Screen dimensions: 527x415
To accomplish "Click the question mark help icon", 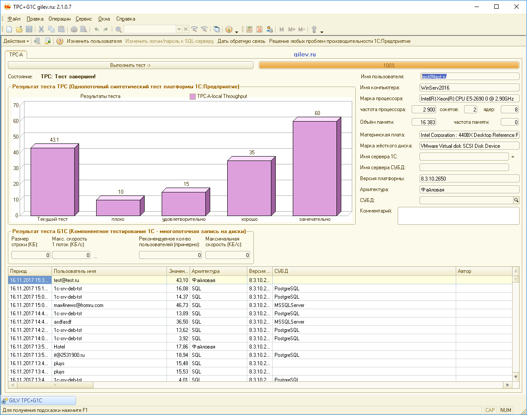I will point(60,41).
